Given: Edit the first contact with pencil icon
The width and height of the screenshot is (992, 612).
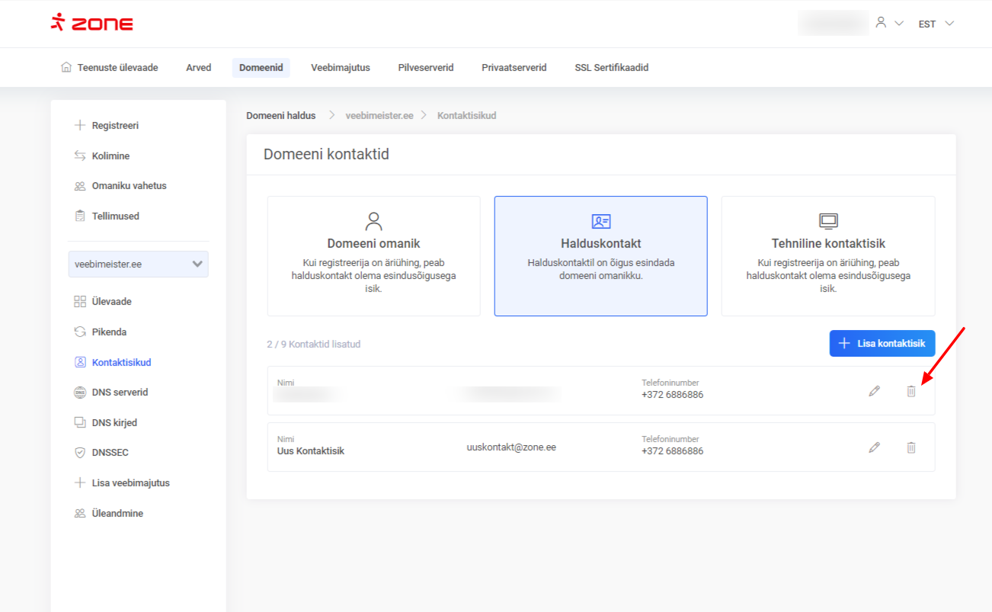Looking at the screenshot, I should [x=874, y=391].
